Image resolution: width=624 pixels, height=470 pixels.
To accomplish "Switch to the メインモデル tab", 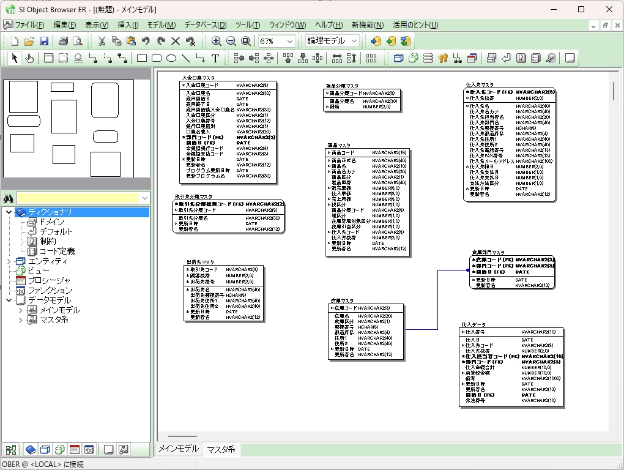I will (179, 449).
